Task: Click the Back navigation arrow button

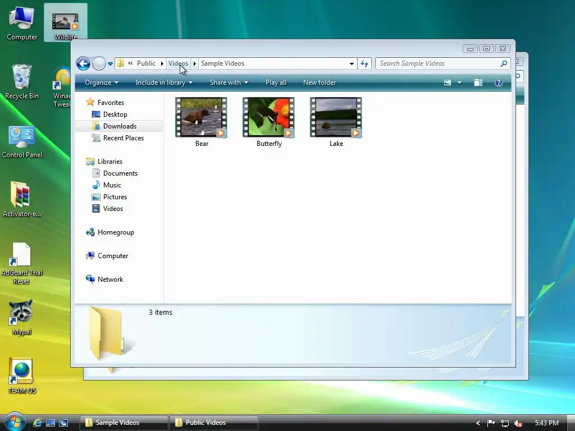Action: 83,63
